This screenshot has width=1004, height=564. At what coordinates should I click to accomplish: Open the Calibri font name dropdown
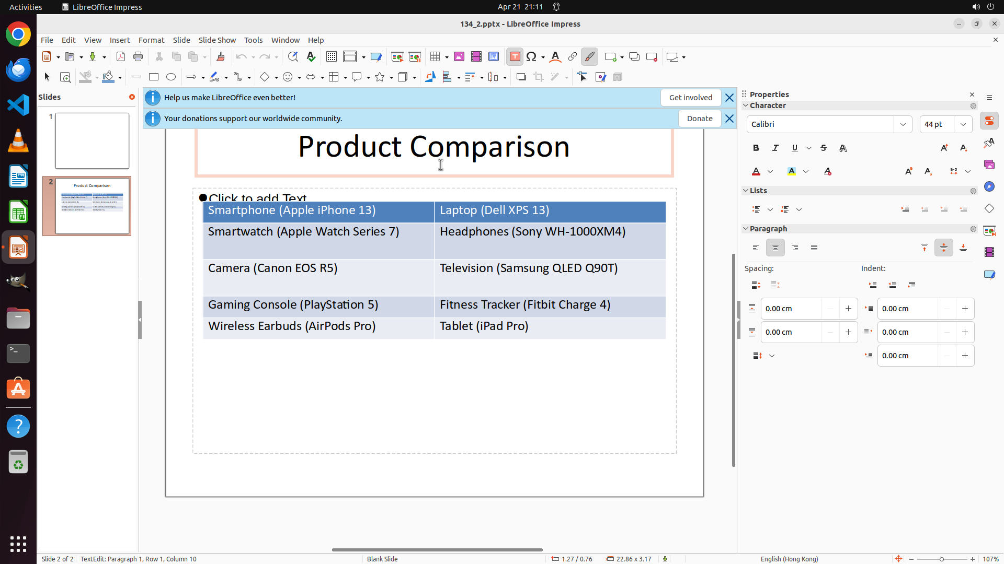click(x=903, y=124)
